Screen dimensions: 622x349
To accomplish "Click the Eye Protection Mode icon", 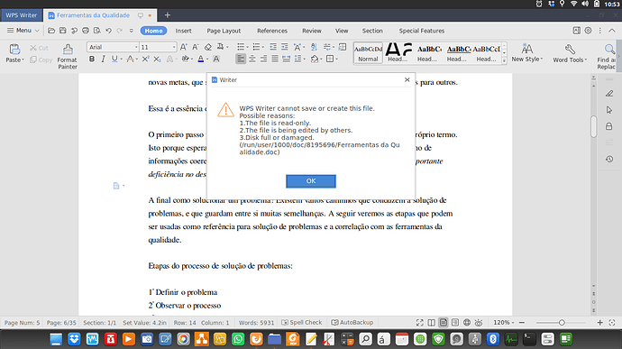I will [x=479, y=323].
